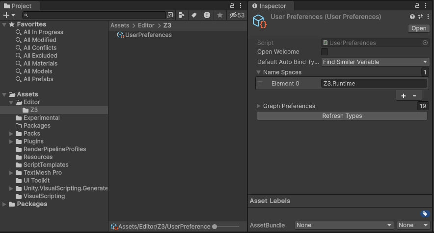Enable the Open Welcome checkbox
The width and height of the screenshot is (434, 233).
325,52
